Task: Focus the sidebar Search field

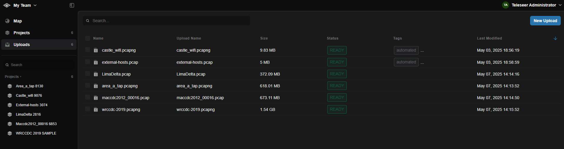Action: 39,65
